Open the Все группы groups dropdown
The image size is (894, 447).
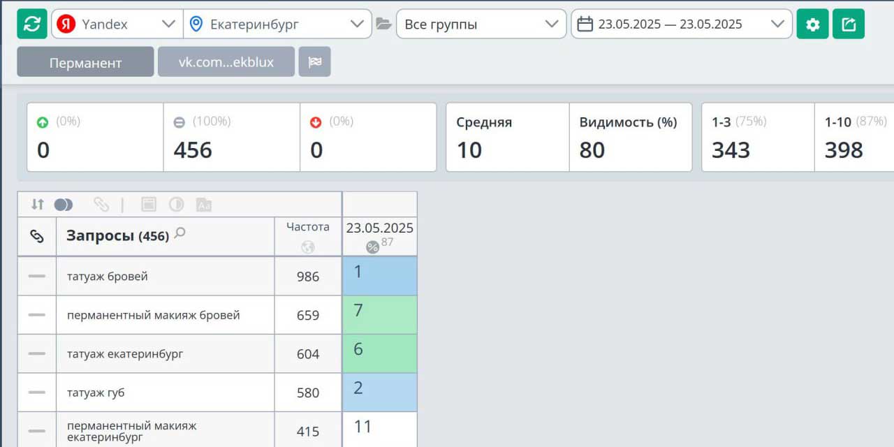coord(481,24)
